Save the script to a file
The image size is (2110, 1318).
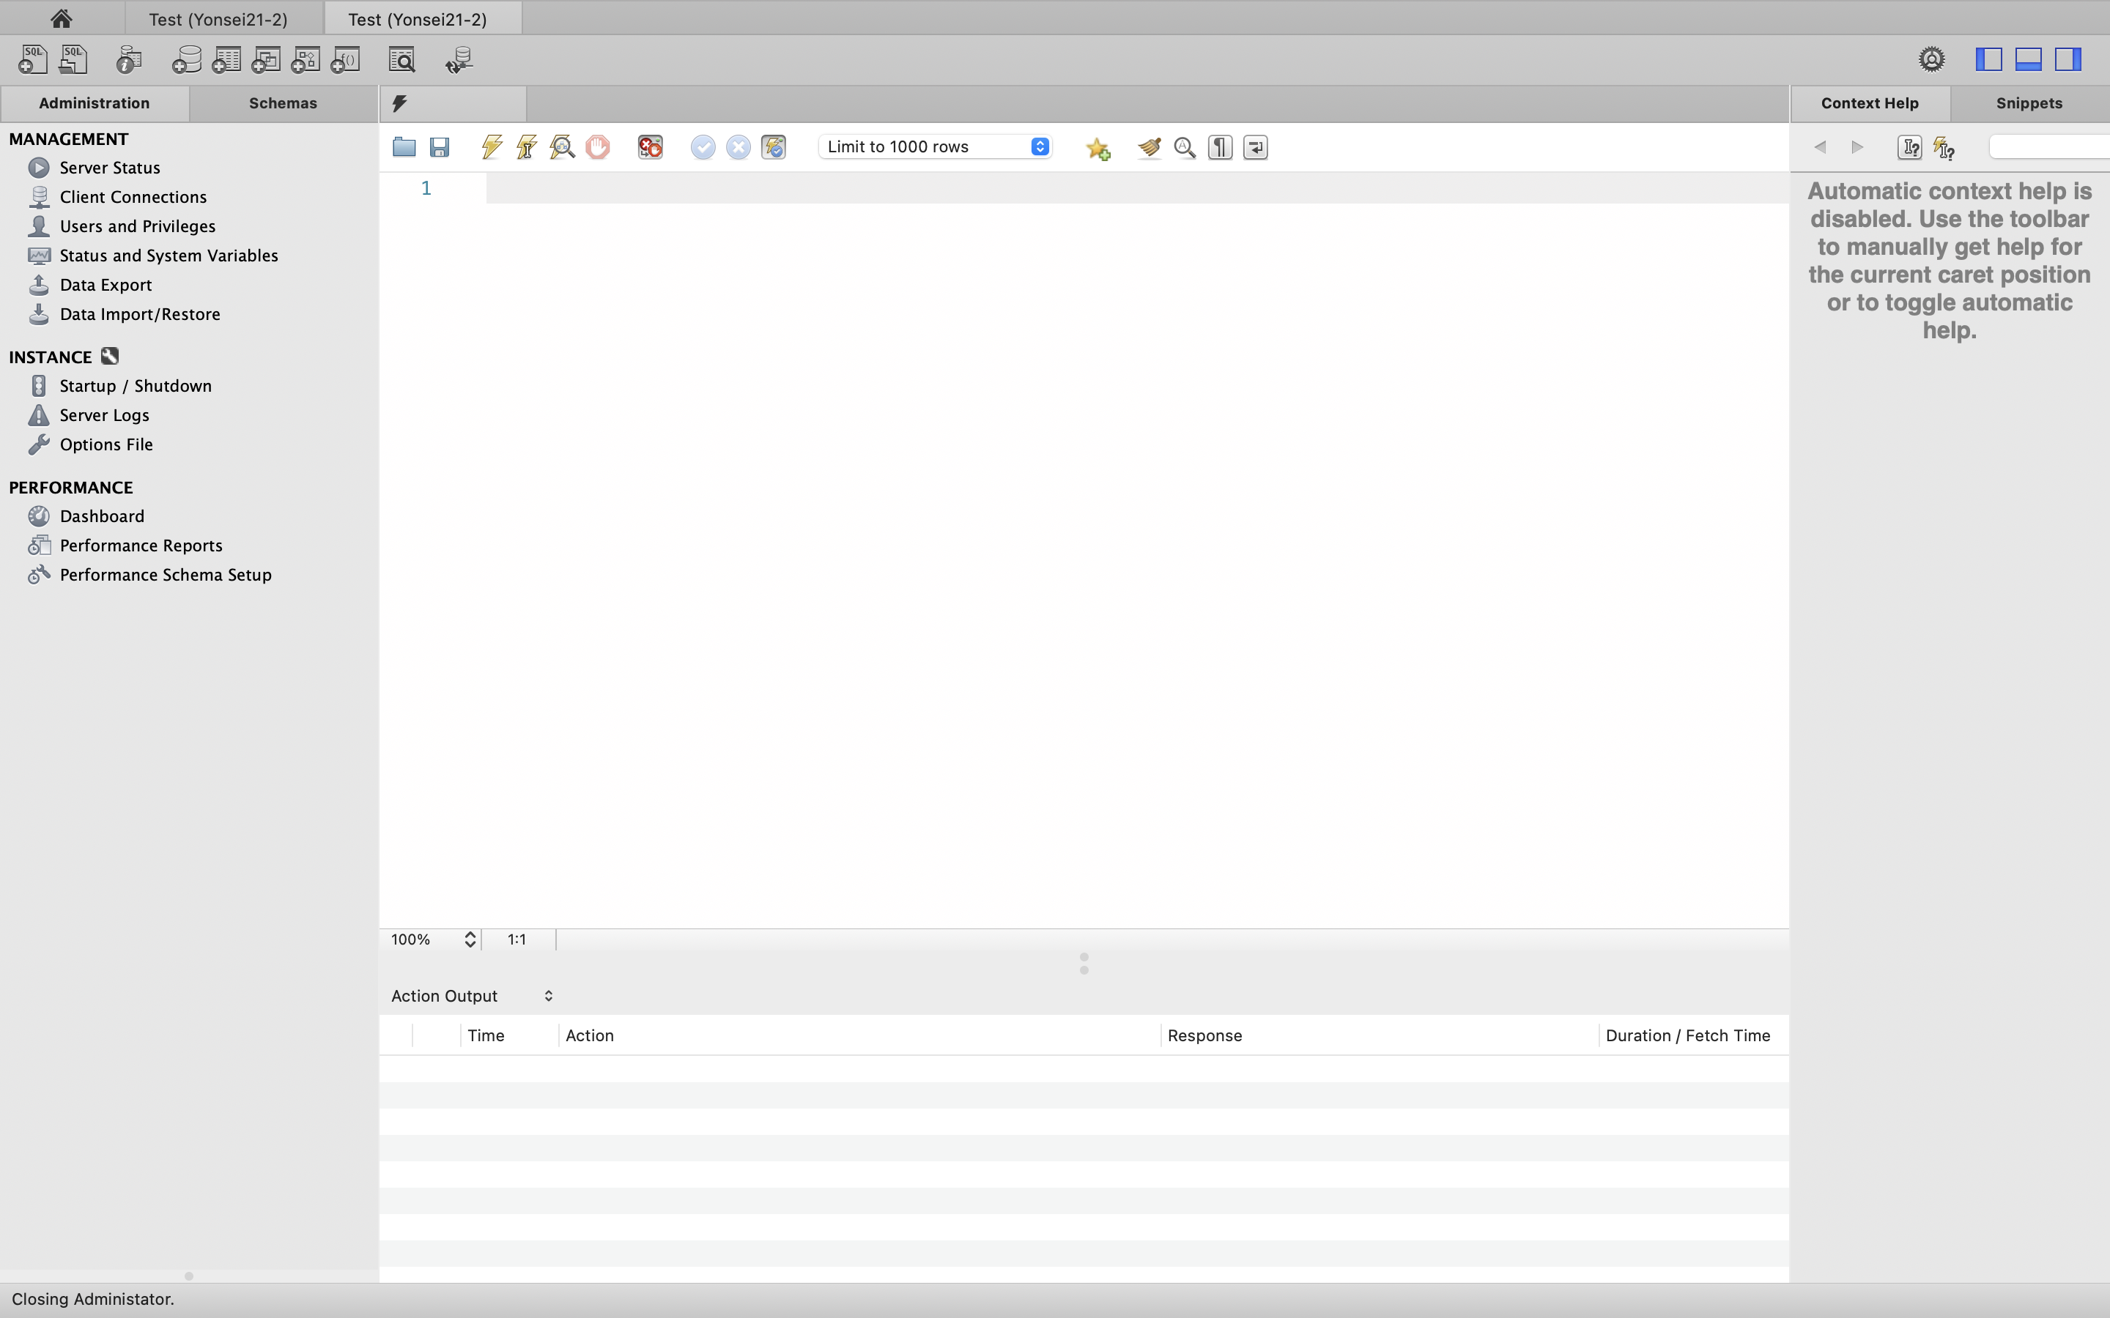point(440,146)
